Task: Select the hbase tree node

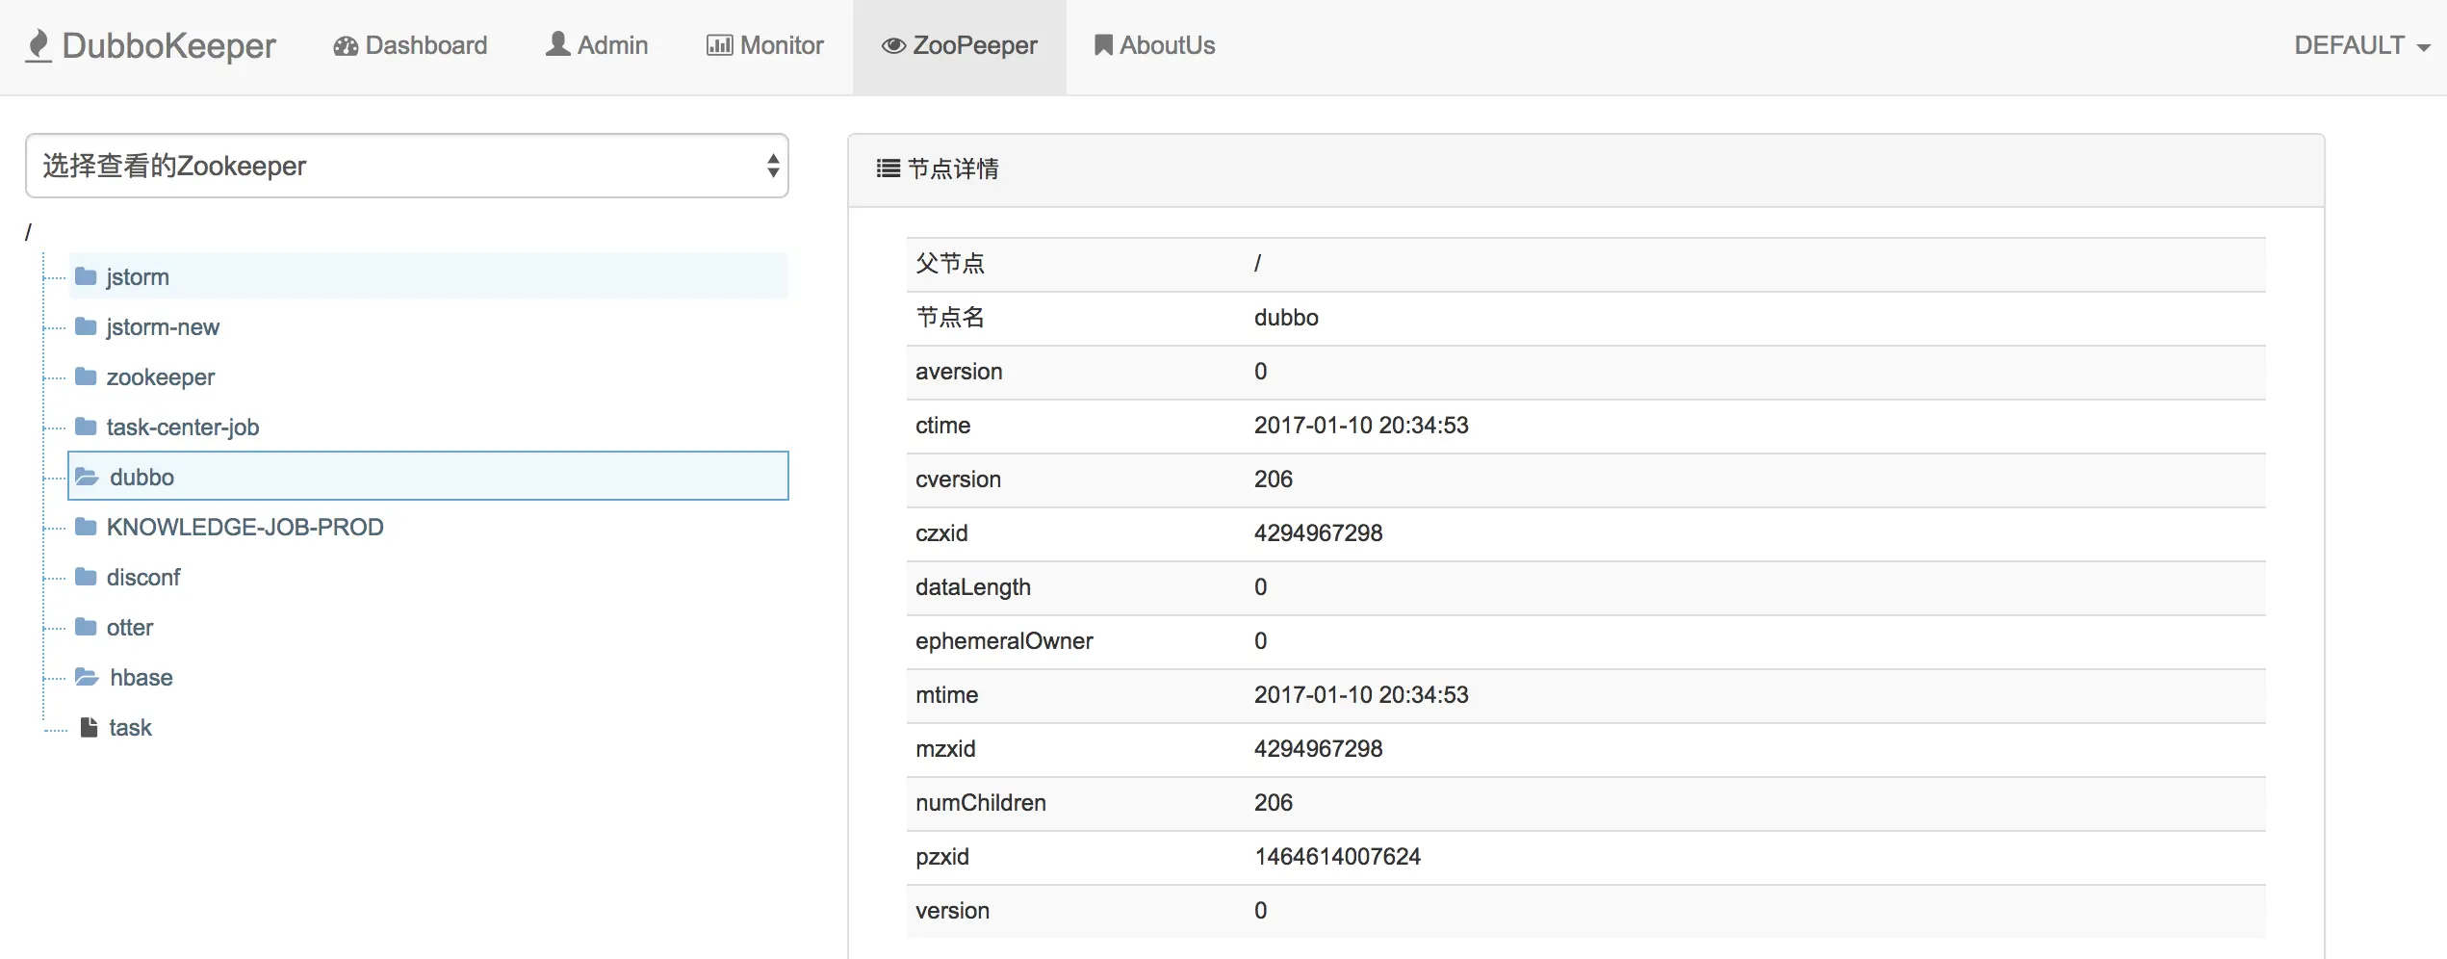Action: click(x=142, y=677)
